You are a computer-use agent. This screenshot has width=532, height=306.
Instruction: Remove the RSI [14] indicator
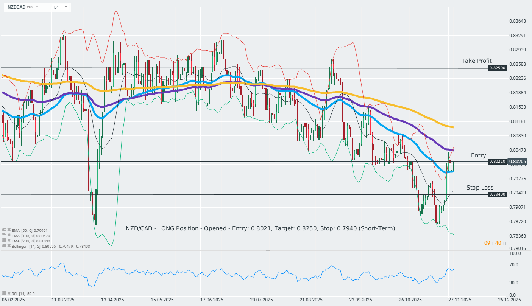[8, 293]
